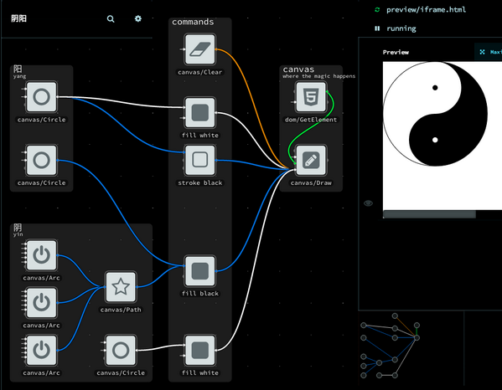Click the dom/GetElement label
This screenshot has height=390, width=502.
[x=311, y=120]
